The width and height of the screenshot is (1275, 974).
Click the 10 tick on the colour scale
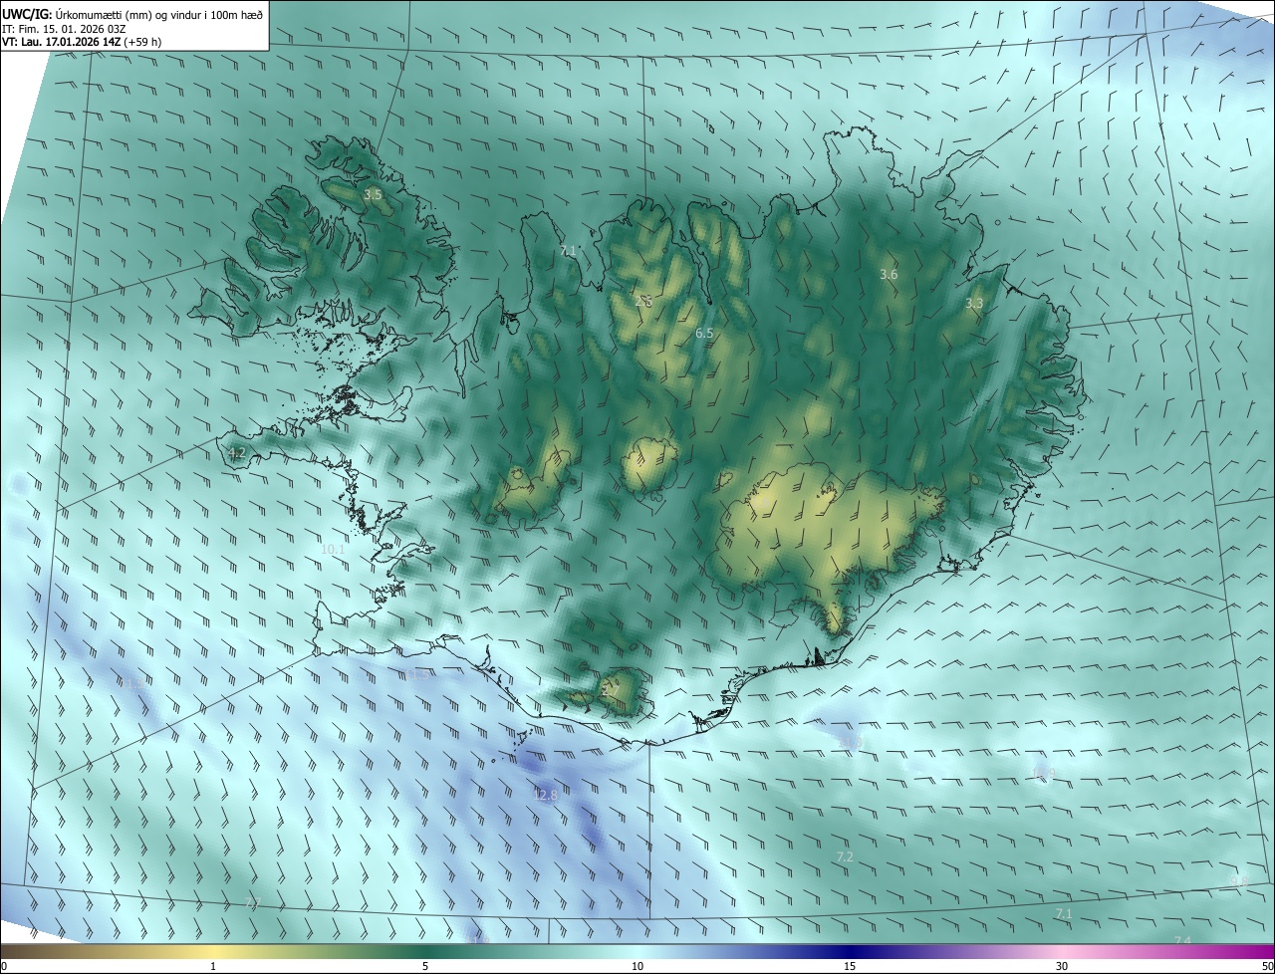(637, 967)
